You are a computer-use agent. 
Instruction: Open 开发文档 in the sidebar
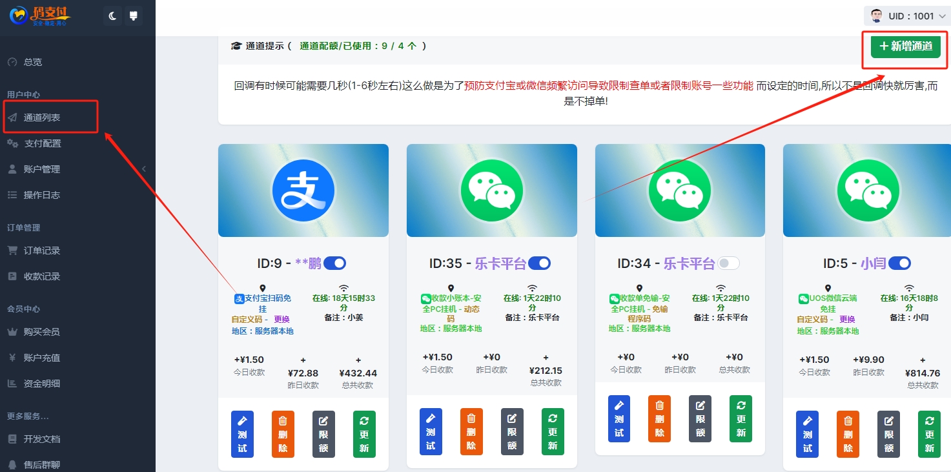tap(42, 439)
